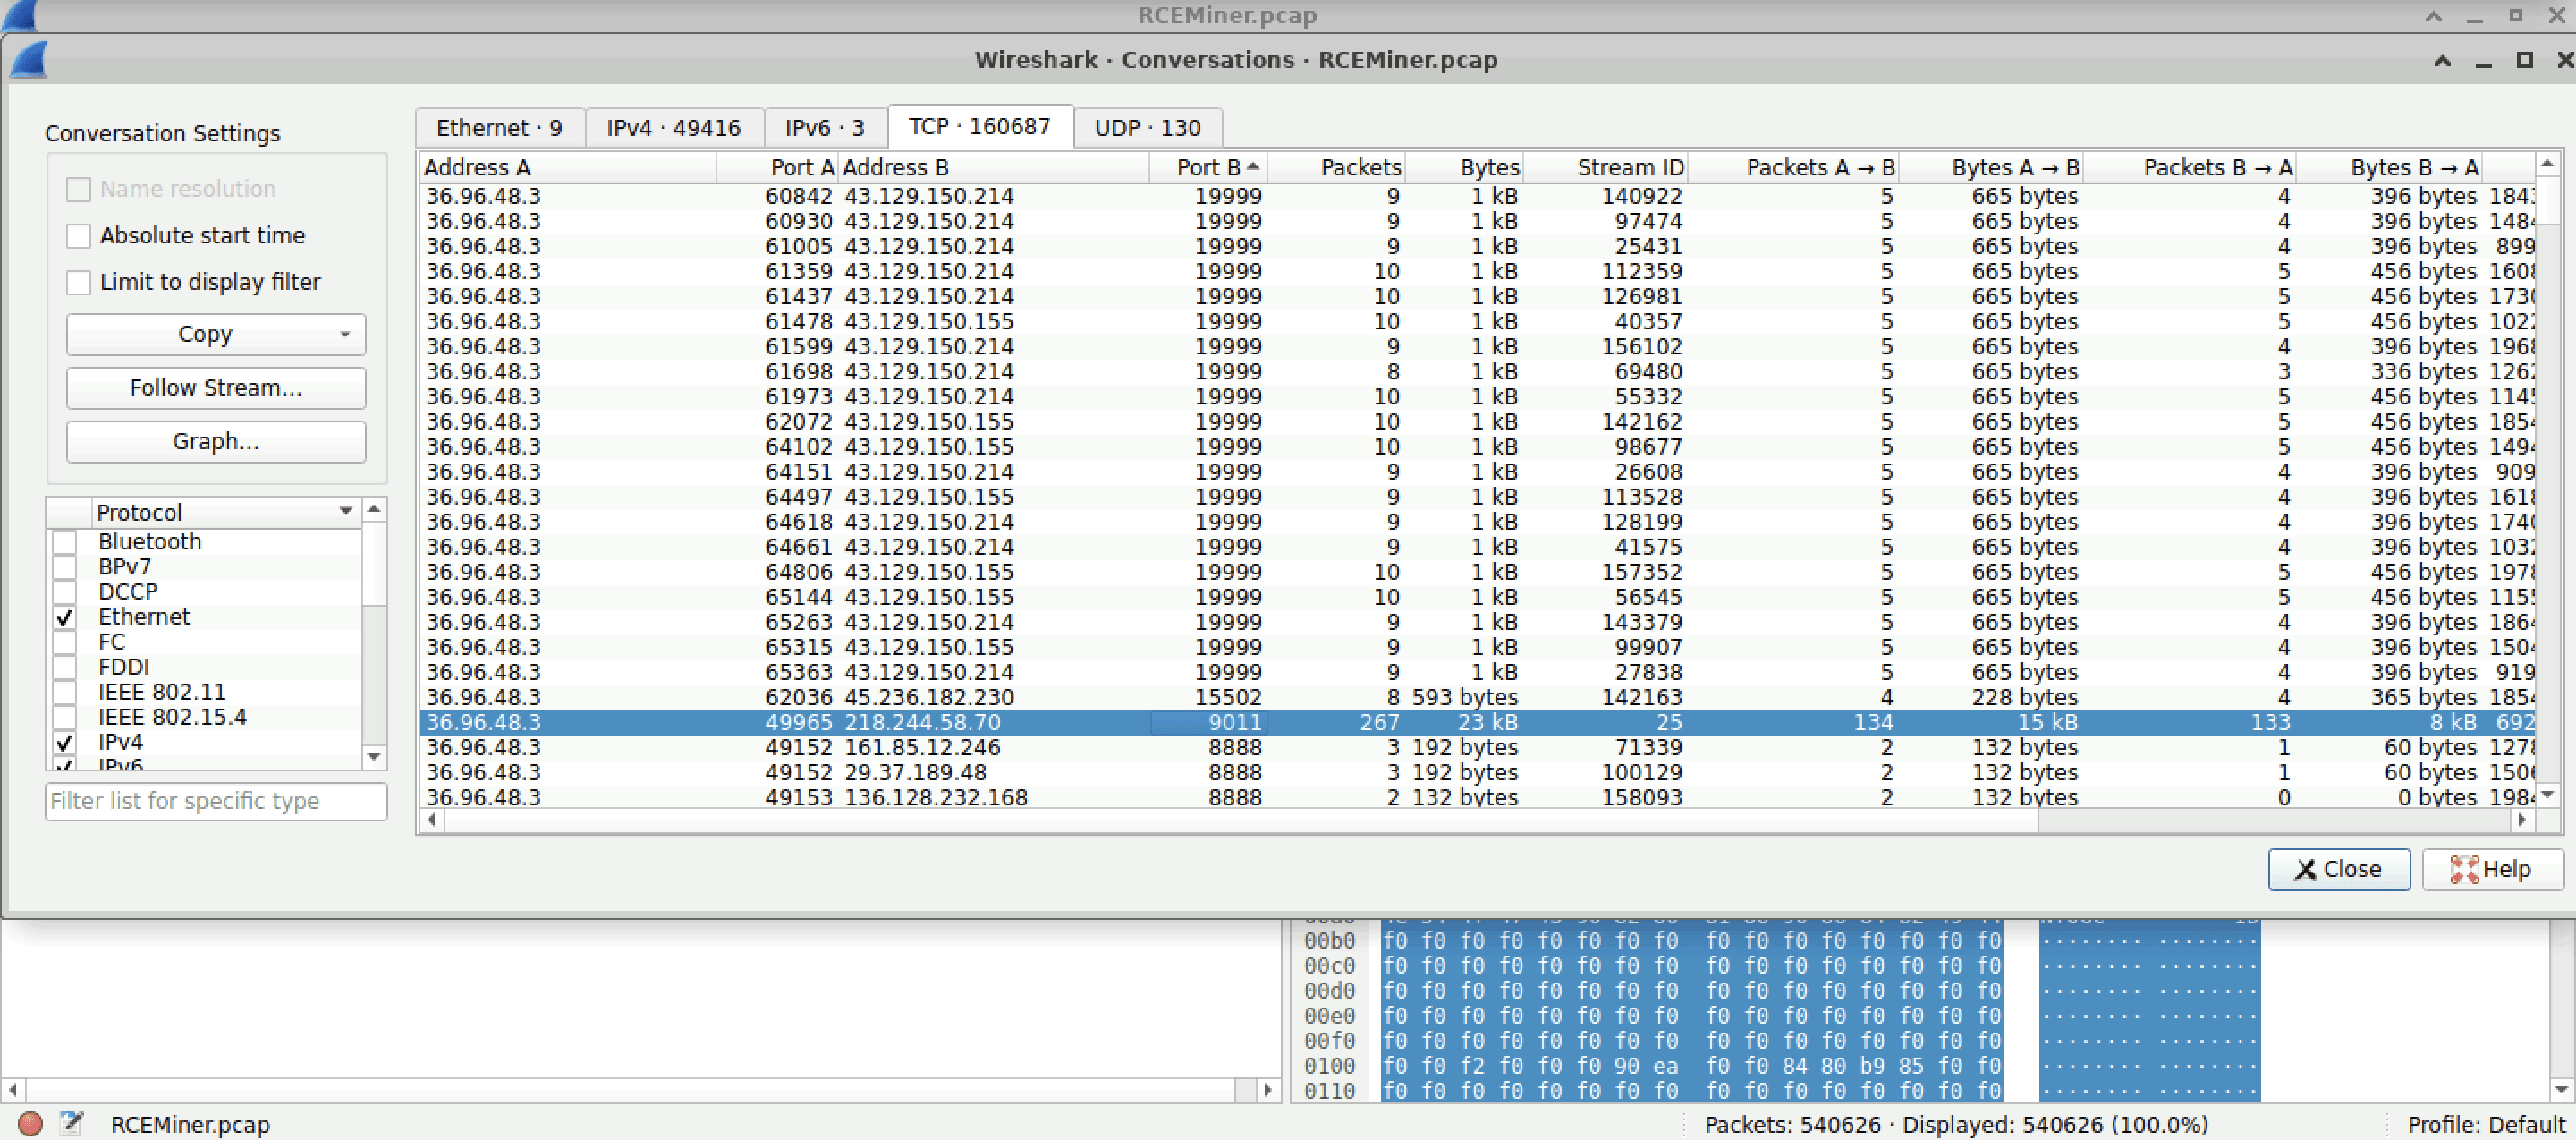Click the conversation table's scroll-up arrow

tap(2547, 163)
